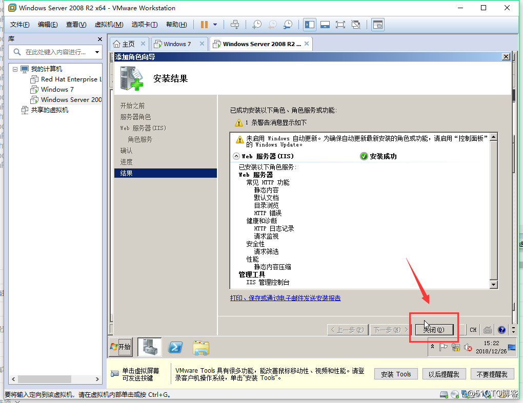Select the 角色服务 wizard step
Viewport: 523px width, 403px height.
coord(140,140)
